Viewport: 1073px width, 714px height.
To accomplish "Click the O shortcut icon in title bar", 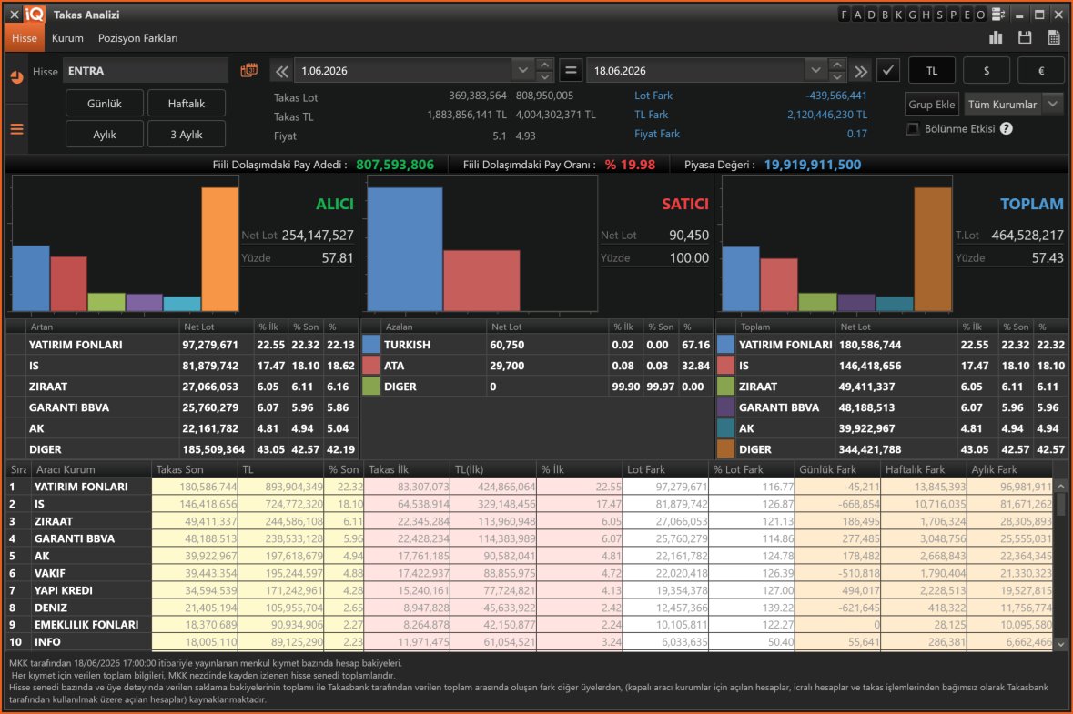I will [x=980, y=15].
